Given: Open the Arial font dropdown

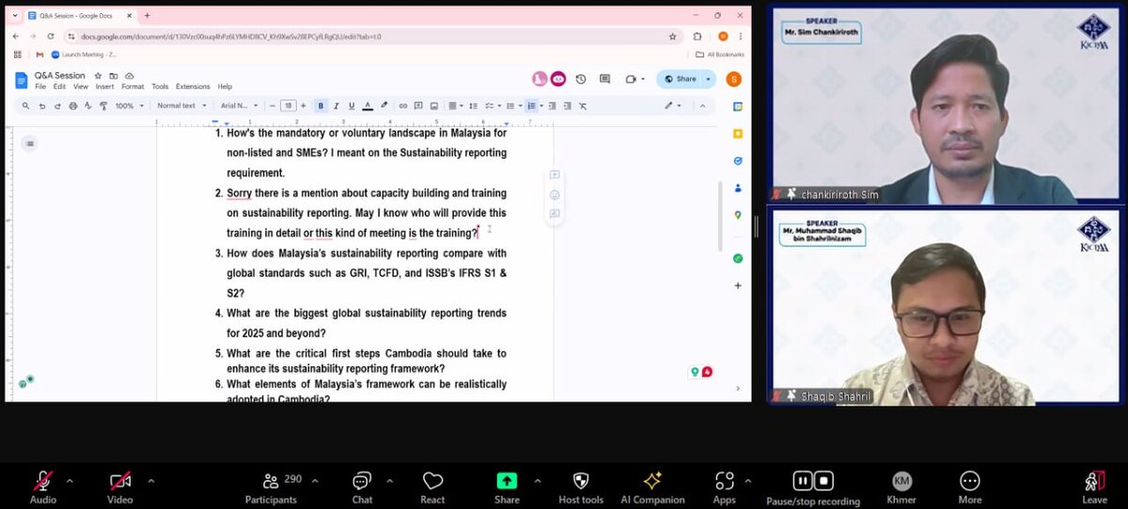Looking at the screenshot, I should pyautogui.click(x=240, y=106).
